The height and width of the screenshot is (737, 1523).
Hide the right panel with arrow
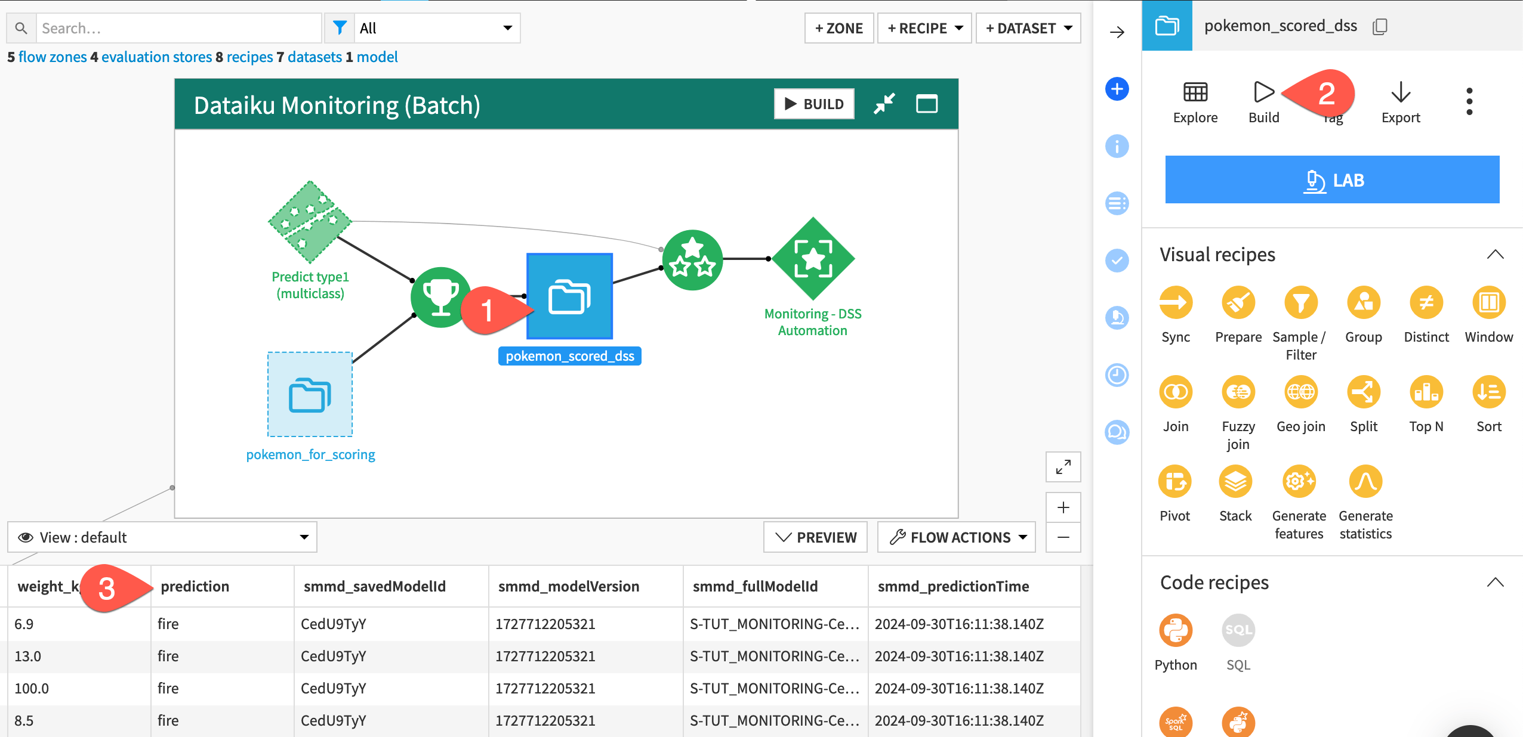point(1117,32)
